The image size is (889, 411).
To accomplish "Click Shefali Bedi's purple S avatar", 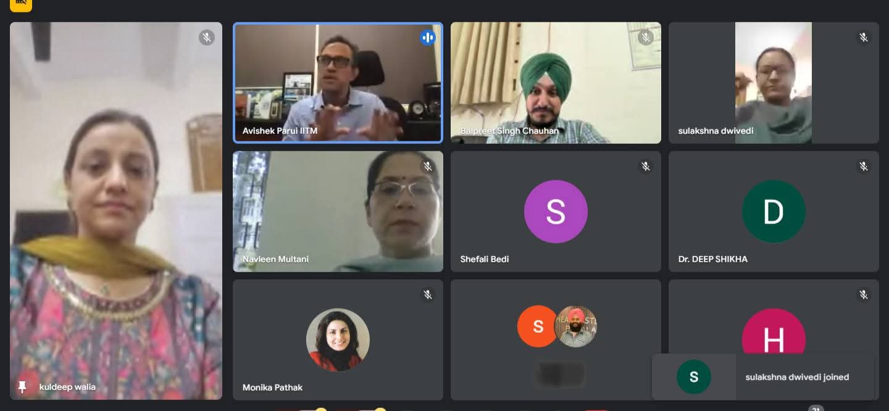I will [556, 212].
